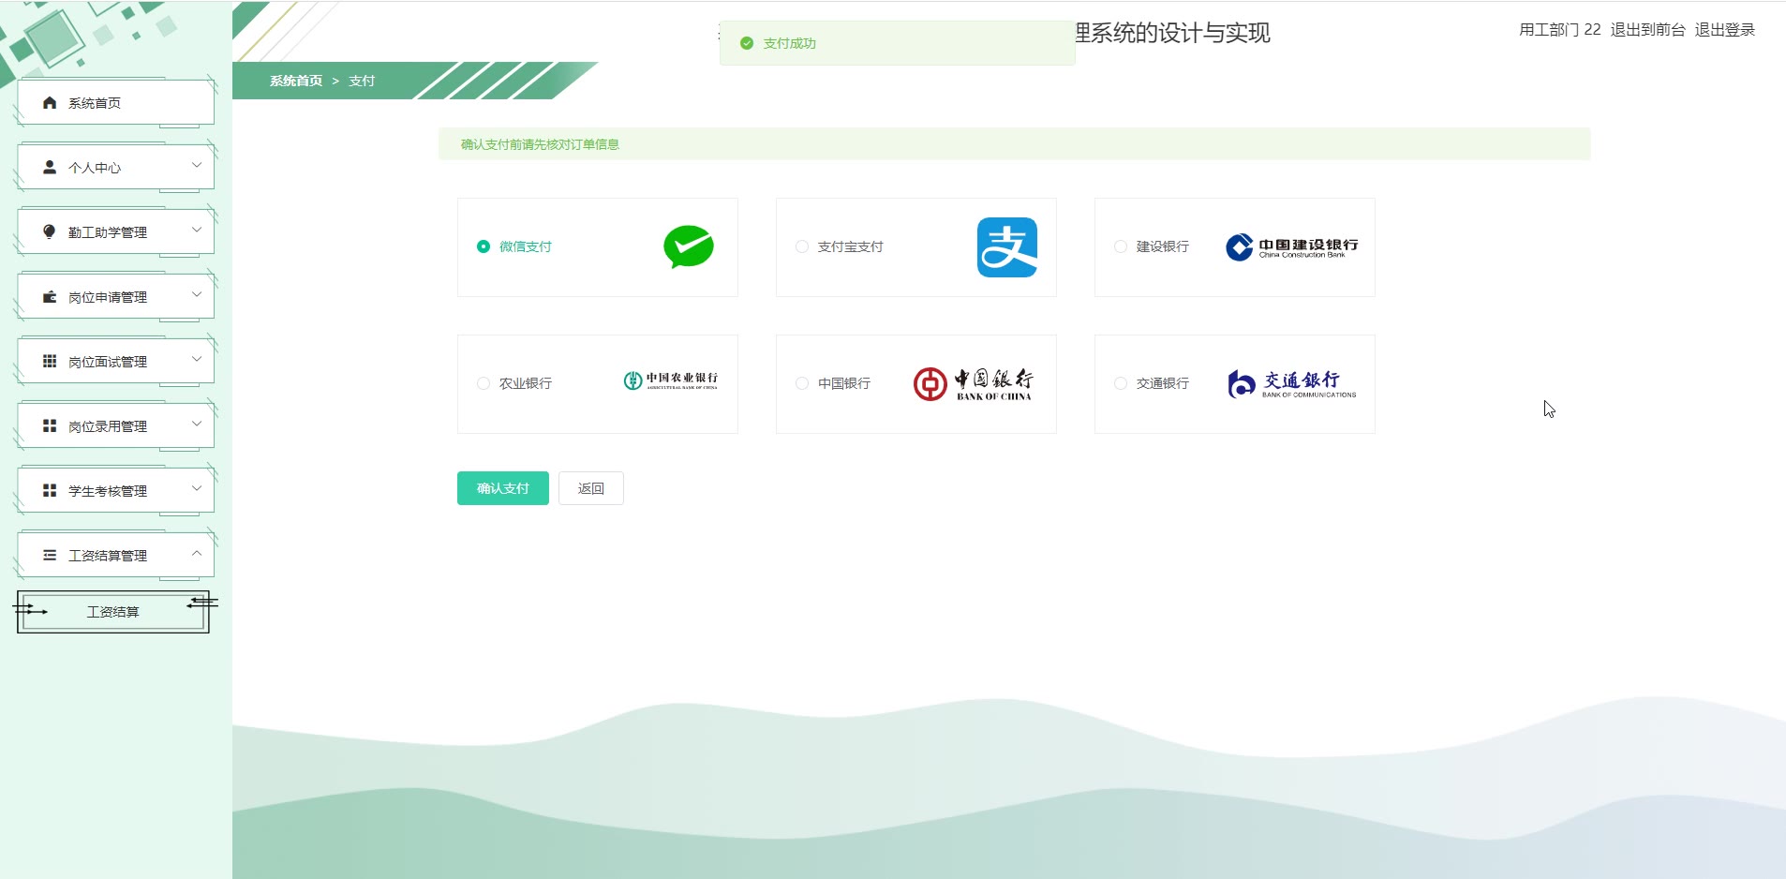Click the home icon beside 系统首页
The image size is (1786, 879).
(50, 103)
